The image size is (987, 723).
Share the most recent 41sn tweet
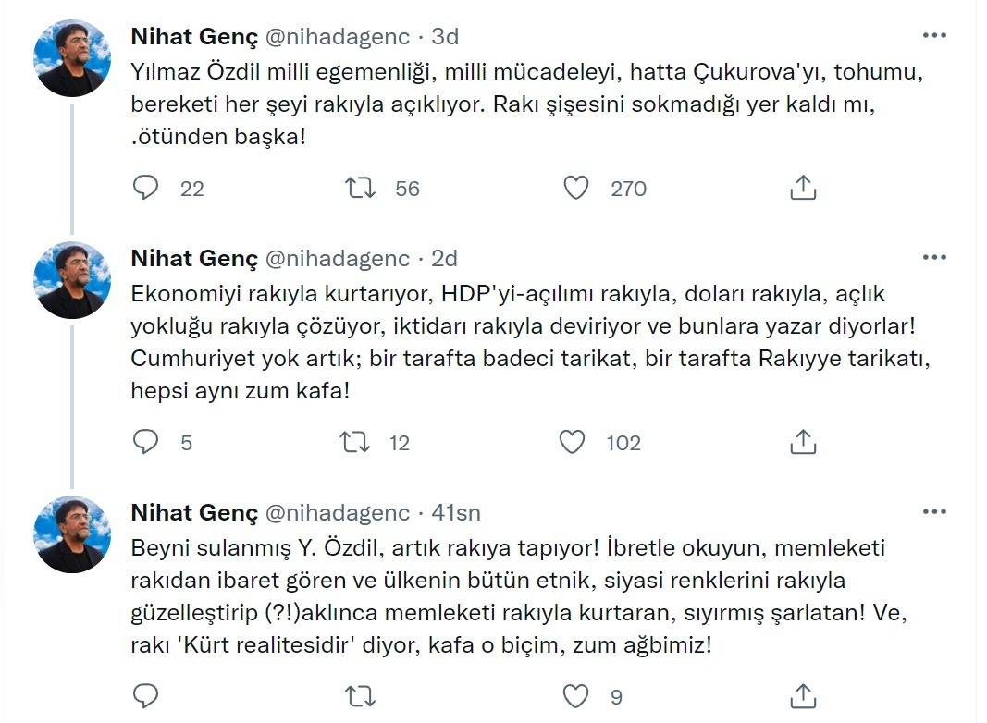click(x=803, y=695)
